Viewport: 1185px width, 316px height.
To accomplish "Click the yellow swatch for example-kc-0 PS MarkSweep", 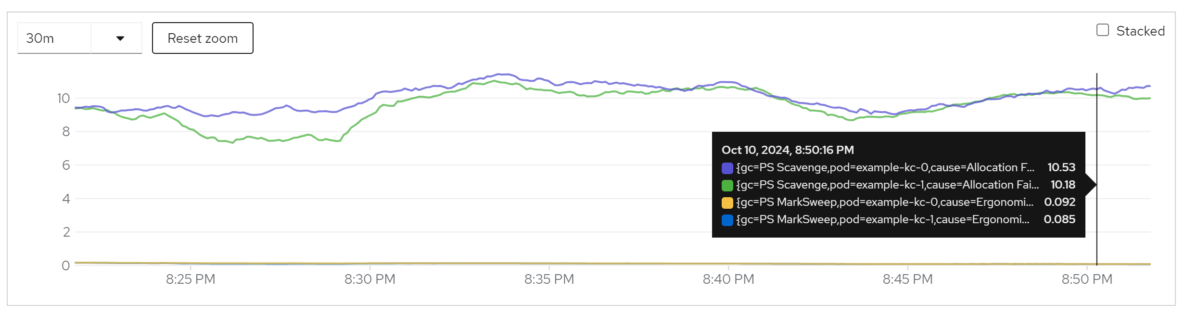I will click(727, 202).
